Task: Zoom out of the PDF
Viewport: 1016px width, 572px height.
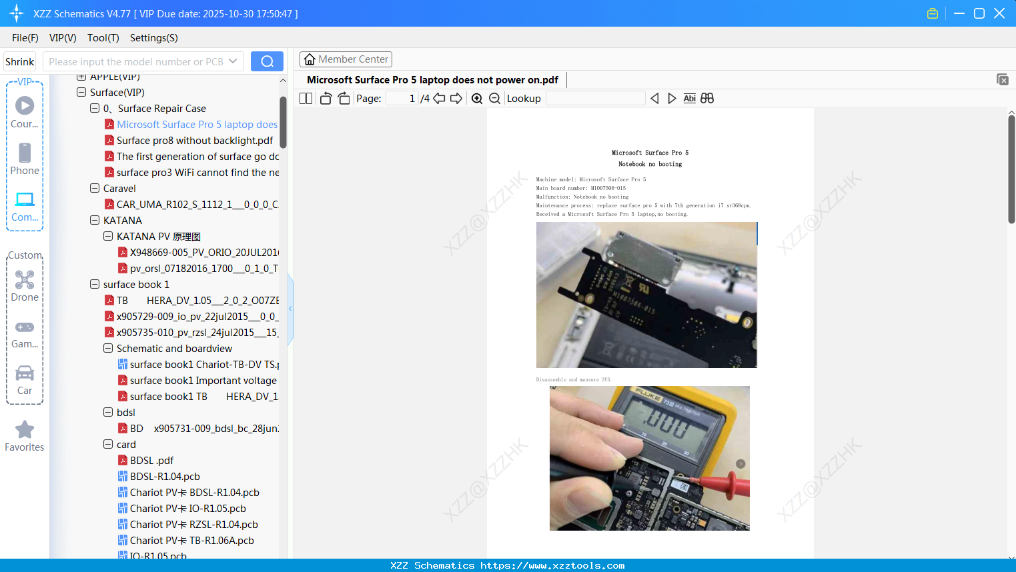Action: pyautogui.click(x=494, y=98)
